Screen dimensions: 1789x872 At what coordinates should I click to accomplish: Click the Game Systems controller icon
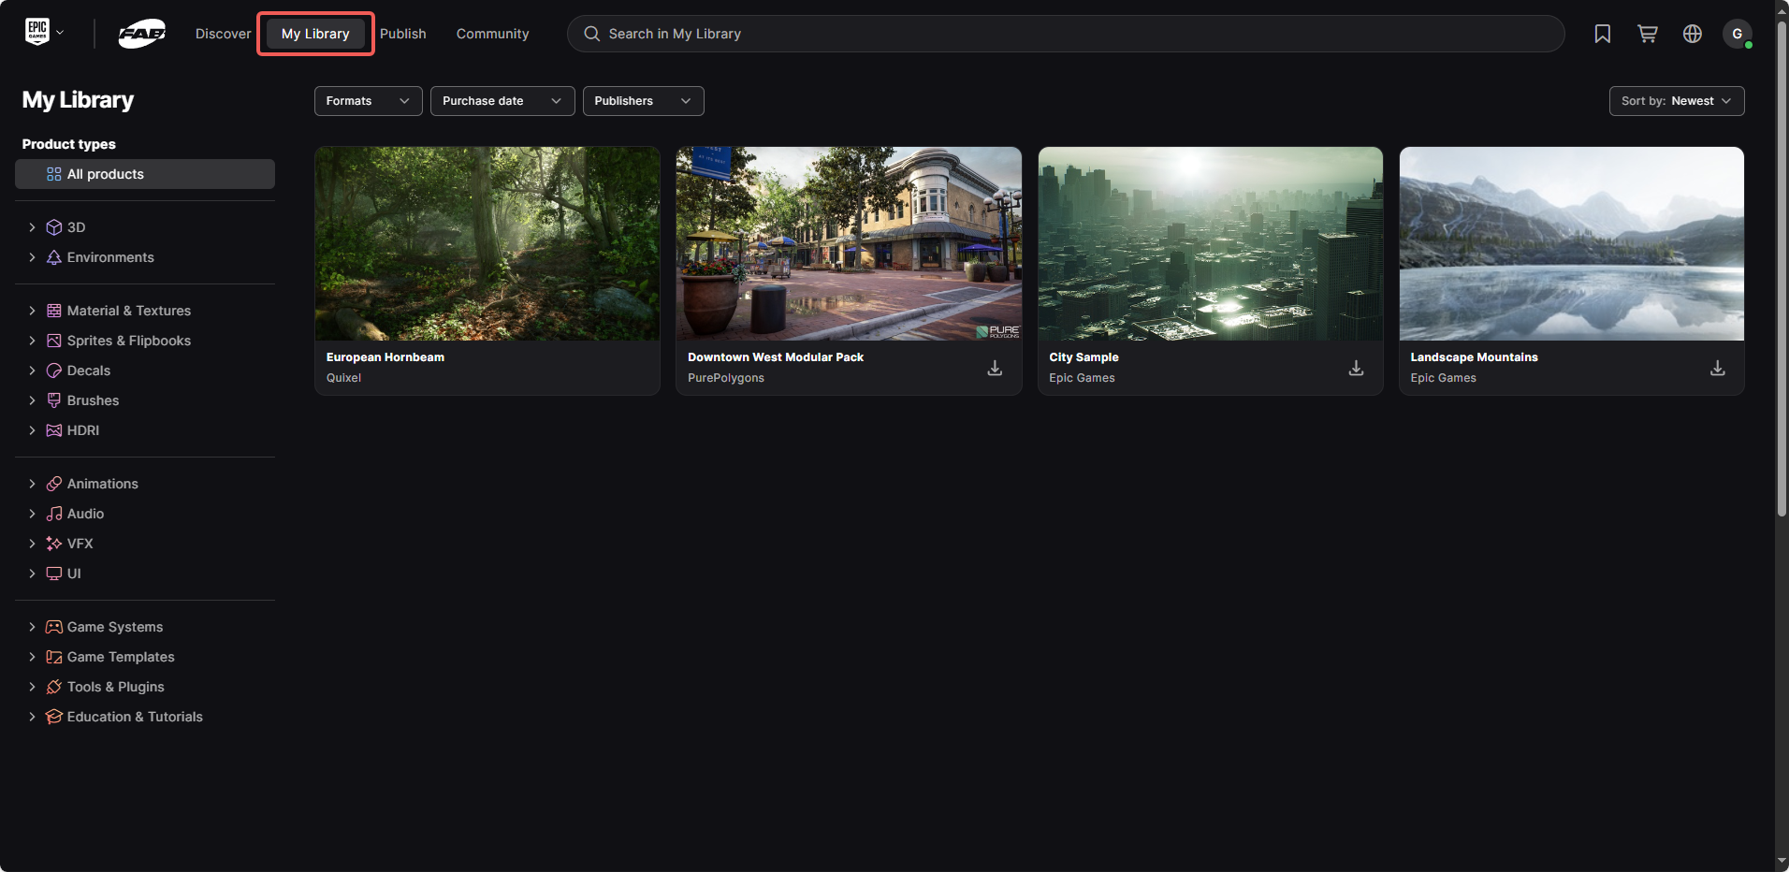click(x=54, y=627)
